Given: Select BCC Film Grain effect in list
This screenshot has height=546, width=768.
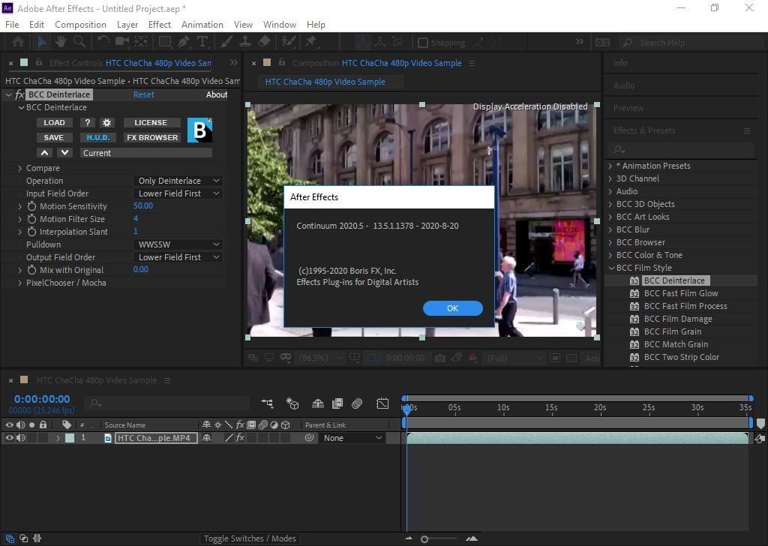Looking at the screenshot, I should coord(672,331).
